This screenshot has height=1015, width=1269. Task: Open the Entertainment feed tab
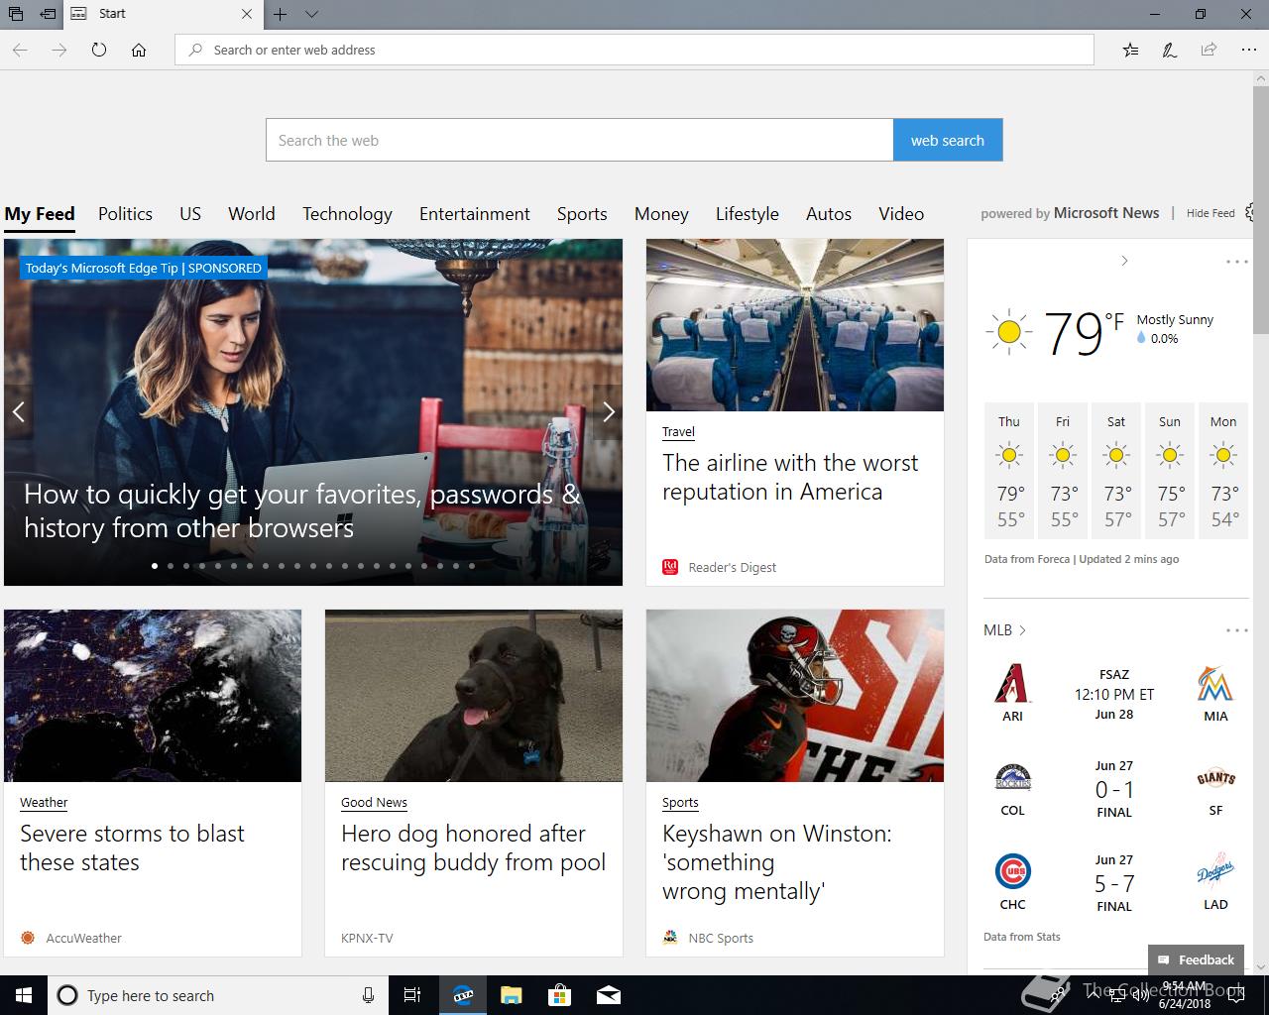coord(475,214)
